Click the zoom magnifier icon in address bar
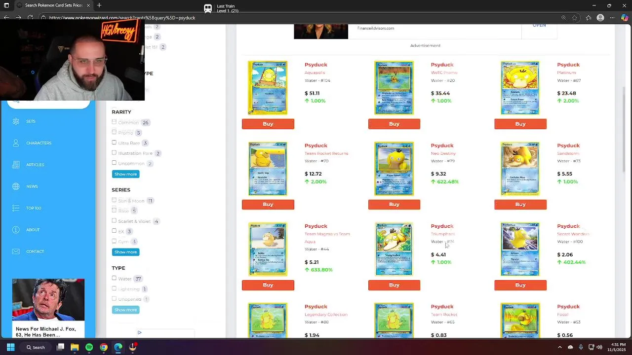The height and width of the screenshot is (355, 632). 563,18
